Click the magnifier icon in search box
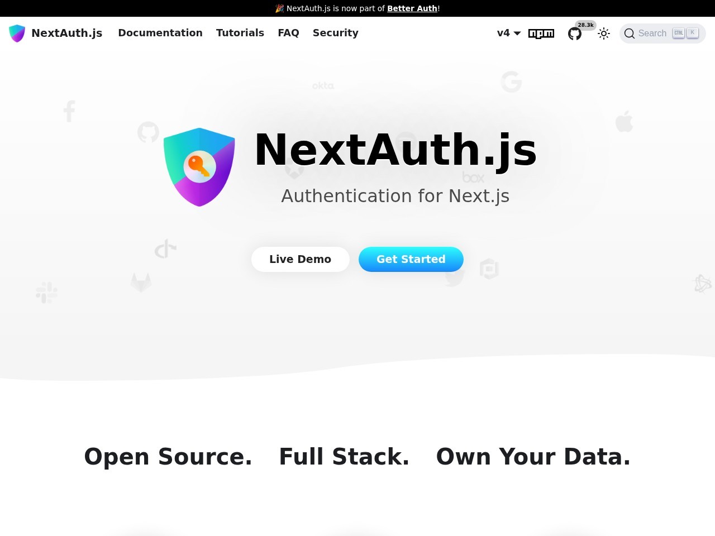The image size is (715, 536). pyautogui.click(x=630, y=33)
